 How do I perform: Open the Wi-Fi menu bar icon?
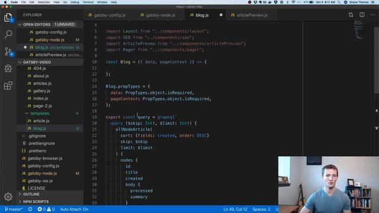pyautogui.click(x=294, y=2)
